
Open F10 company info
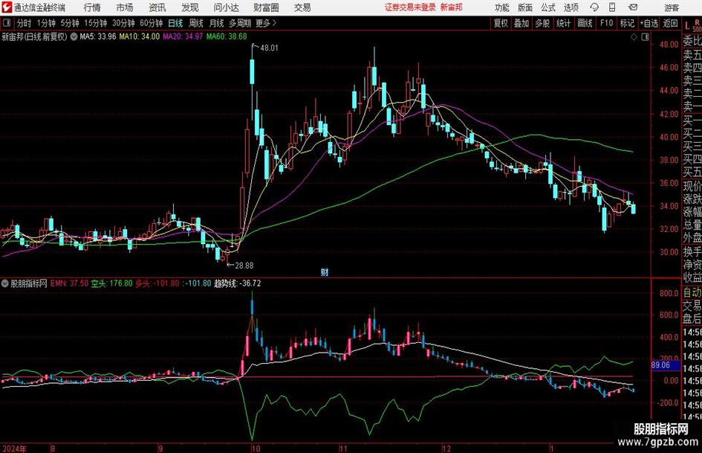click(x=606, y=23)
